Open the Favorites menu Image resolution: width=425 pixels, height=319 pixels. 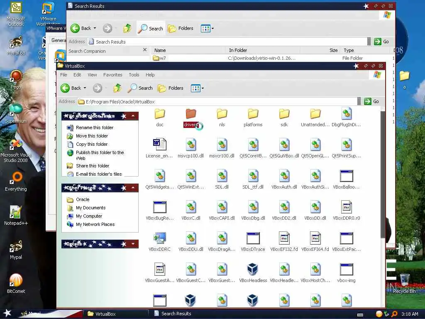113,75
